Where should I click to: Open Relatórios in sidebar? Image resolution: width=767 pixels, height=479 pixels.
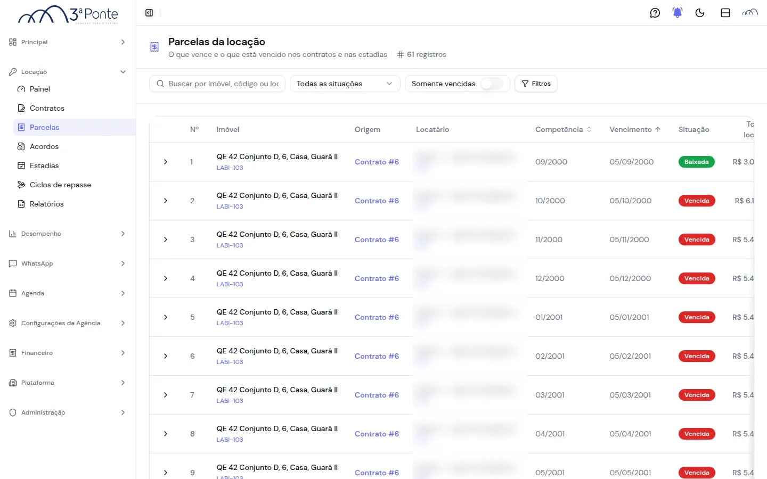[x=74, y=204]
